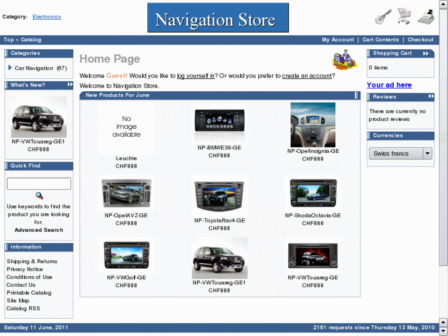448x336 pixels.
Task: Click the What's New? box heading
Action: coord(28,85)
